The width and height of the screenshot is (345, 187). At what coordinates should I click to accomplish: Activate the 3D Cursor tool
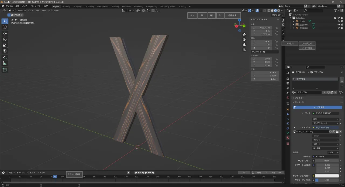5,27
